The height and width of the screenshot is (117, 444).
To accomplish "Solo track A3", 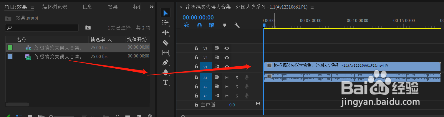I will pos(237,96).
